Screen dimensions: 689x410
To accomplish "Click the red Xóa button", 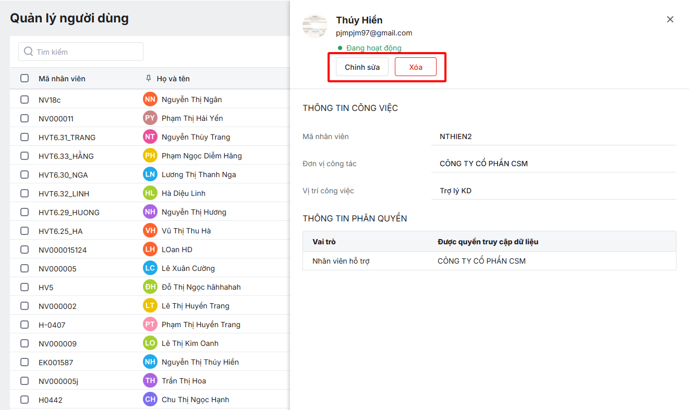I will point(416,67).
